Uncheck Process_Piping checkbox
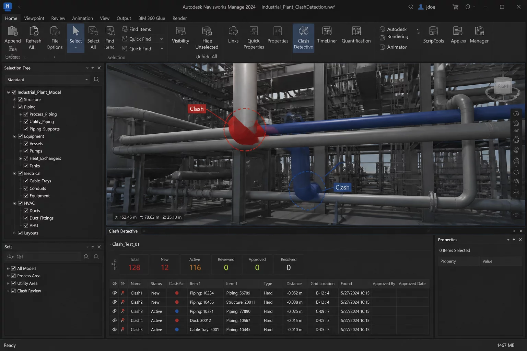Image resolution: width=527 pixels, height=351 pixels. (26, 114)
